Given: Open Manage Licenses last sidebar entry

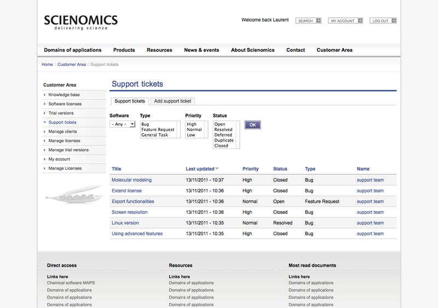Looking at the screenshot, I should click(x=65, y=169).
